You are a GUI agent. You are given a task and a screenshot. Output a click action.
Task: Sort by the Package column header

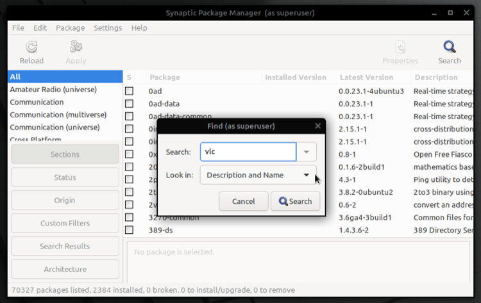204,78
